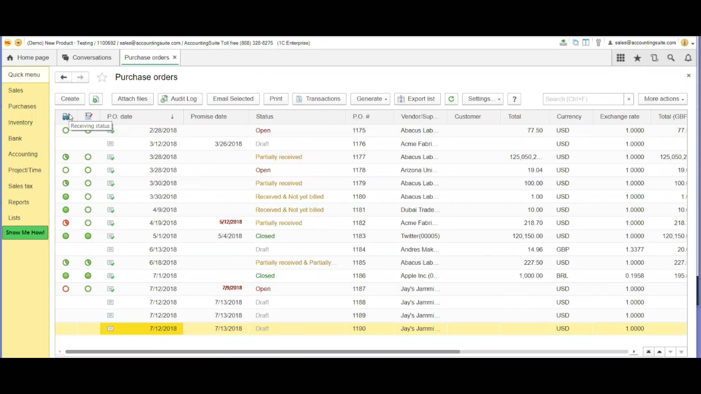The height and width of the screenshot is (394, 701).
Task: Close the Purchase orders tab
Action: point(175,57)
